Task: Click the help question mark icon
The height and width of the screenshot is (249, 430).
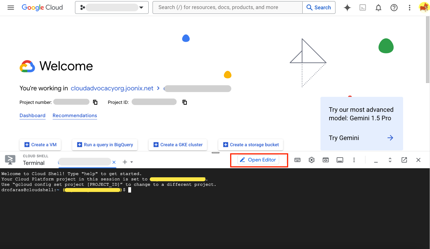Action: (x=394, y=8)
